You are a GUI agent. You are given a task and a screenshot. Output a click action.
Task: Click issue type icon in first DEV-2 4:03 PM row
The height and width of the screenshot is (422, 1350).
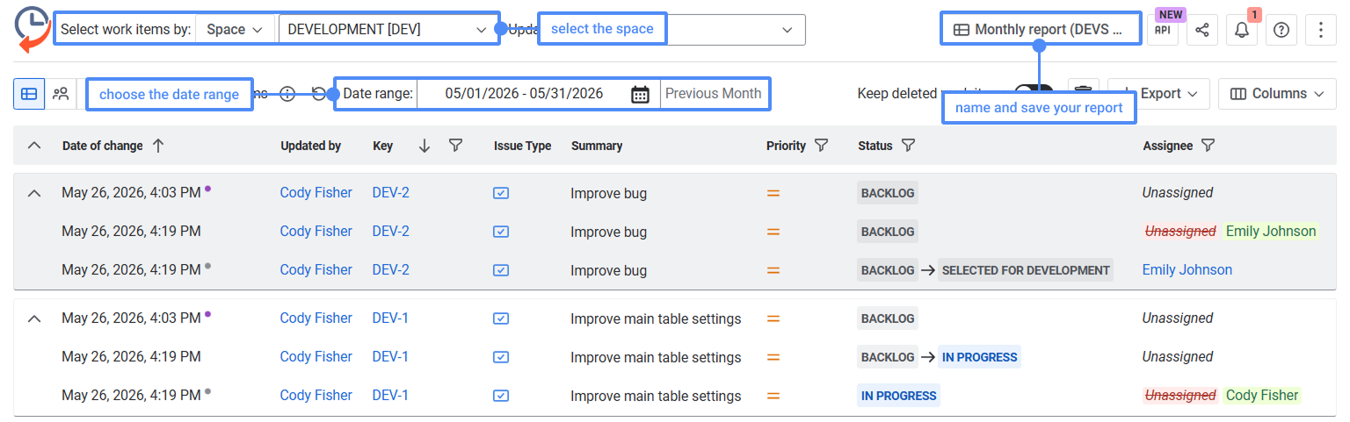point(501,193)
